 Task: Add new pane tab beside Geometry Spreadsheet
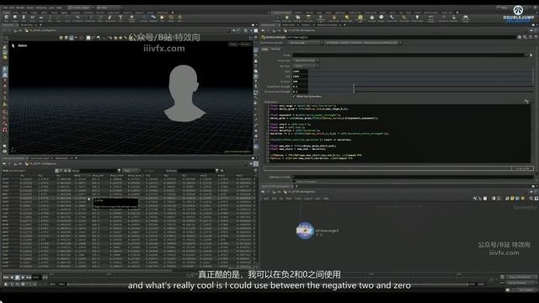(x=76, y=158)
